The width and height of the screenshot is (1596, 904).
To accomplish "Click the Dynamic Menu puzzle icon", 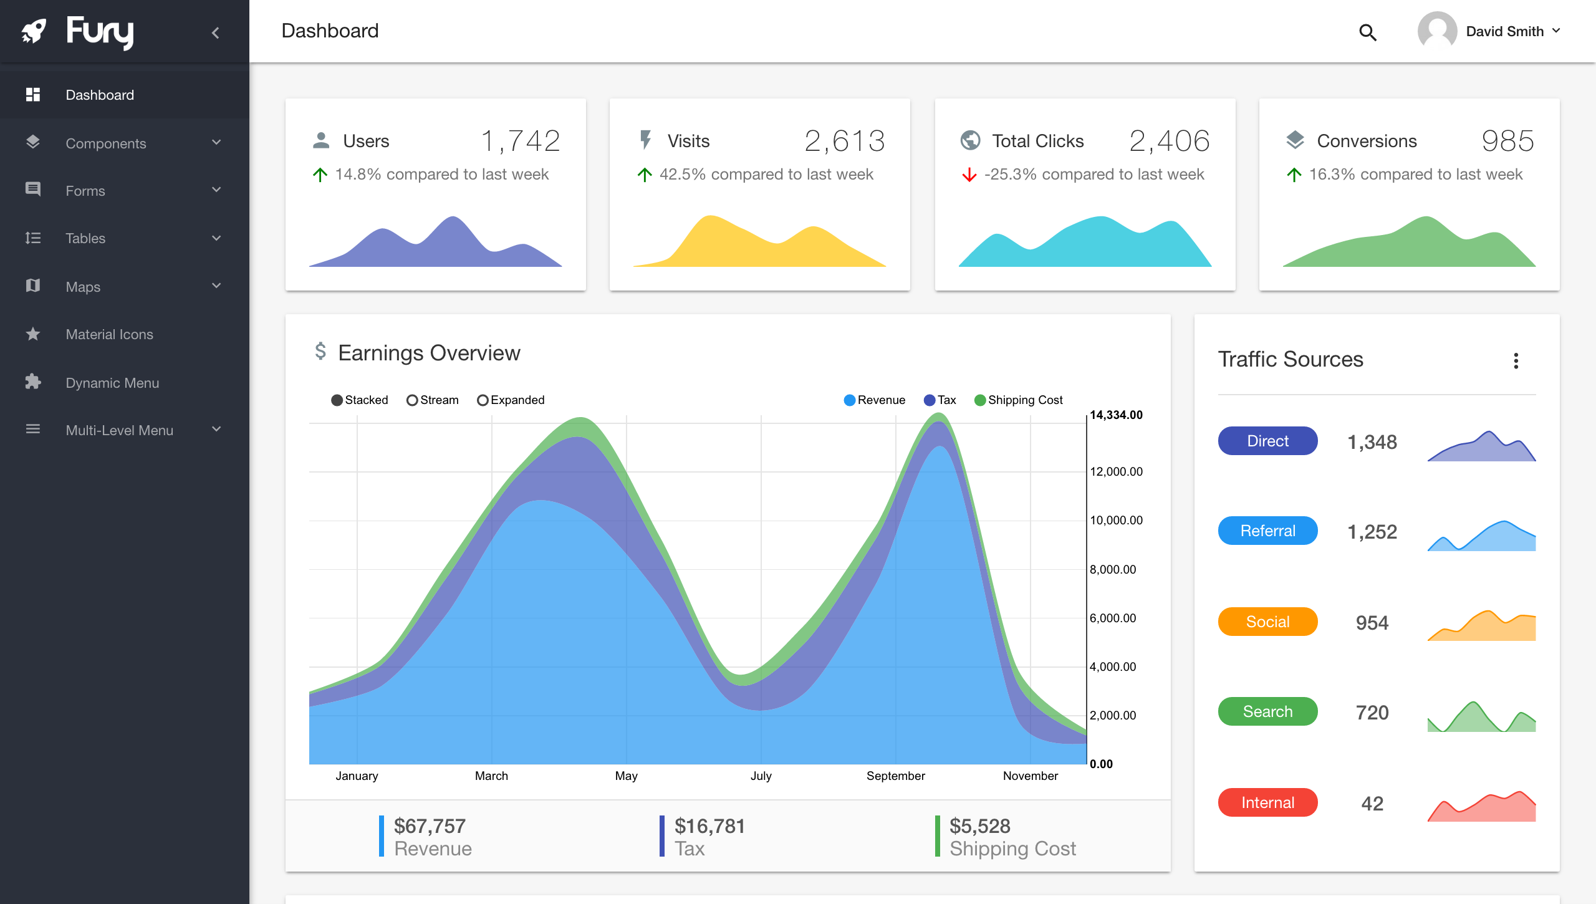I will pyautogui.click(x=33, y=382).
